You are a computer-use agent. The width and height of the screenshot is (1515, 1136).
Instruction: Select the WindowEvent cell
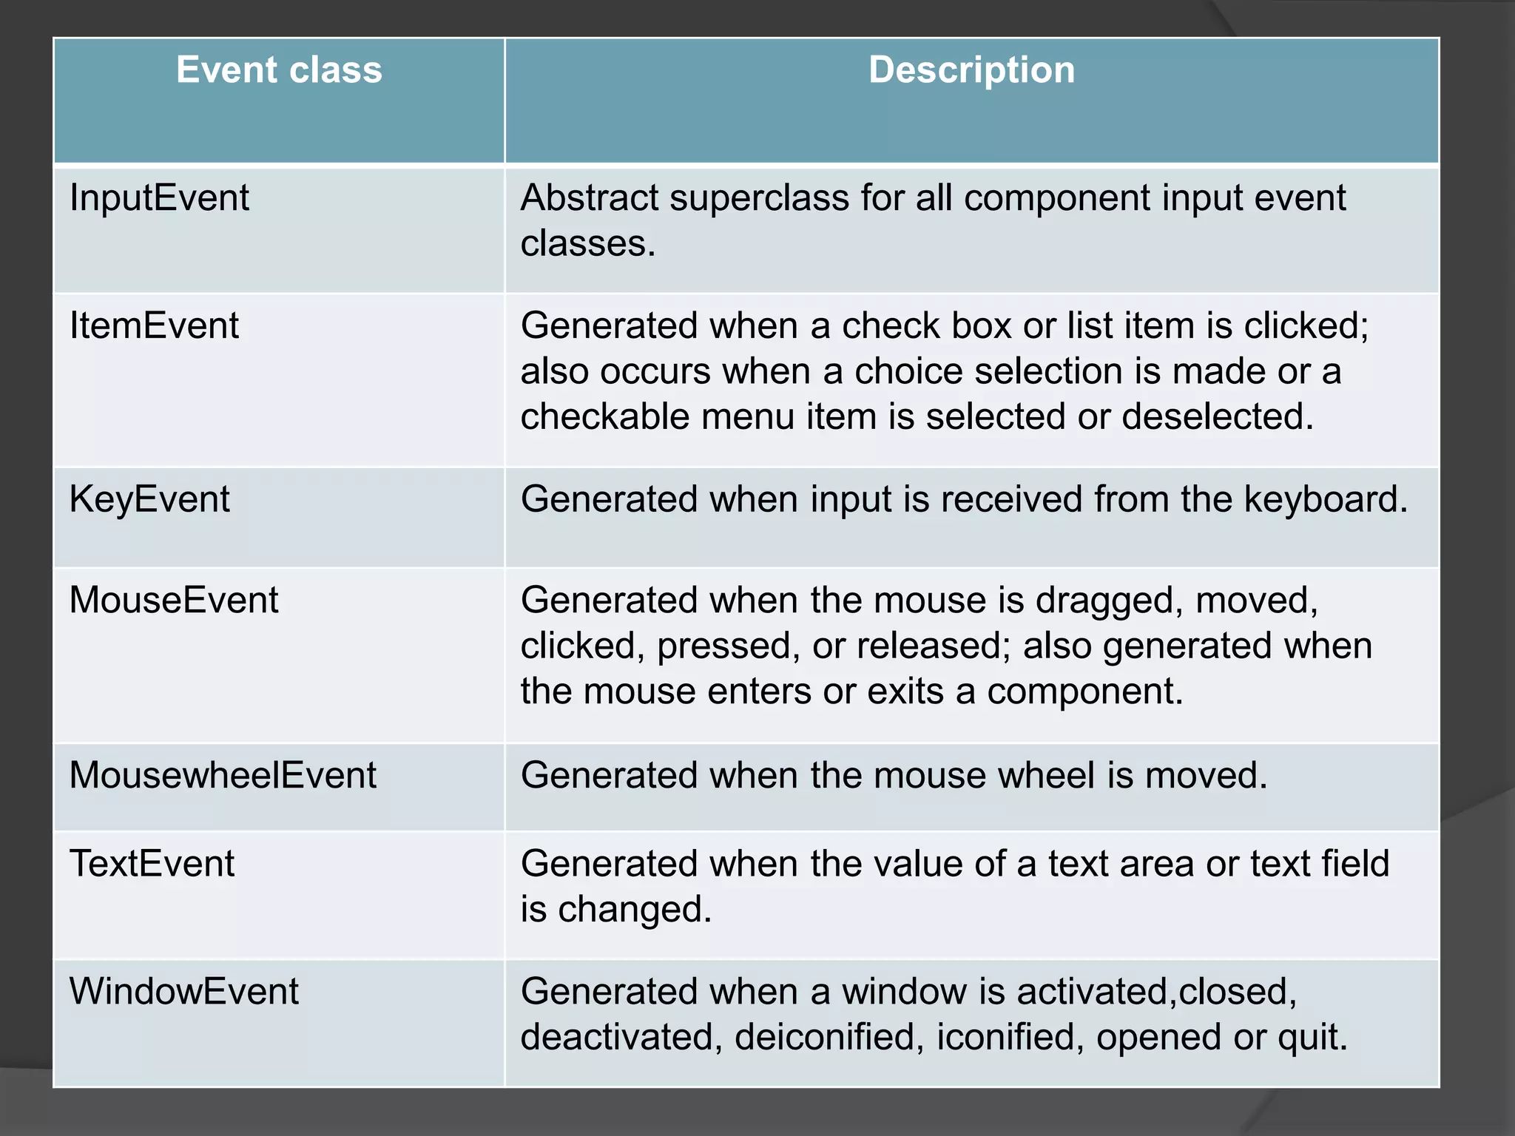(x=184, y=992)
